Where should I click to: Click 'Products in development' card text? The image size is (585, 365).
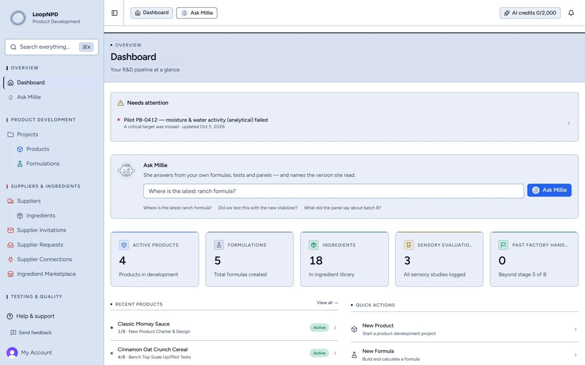tap(149, 274)
